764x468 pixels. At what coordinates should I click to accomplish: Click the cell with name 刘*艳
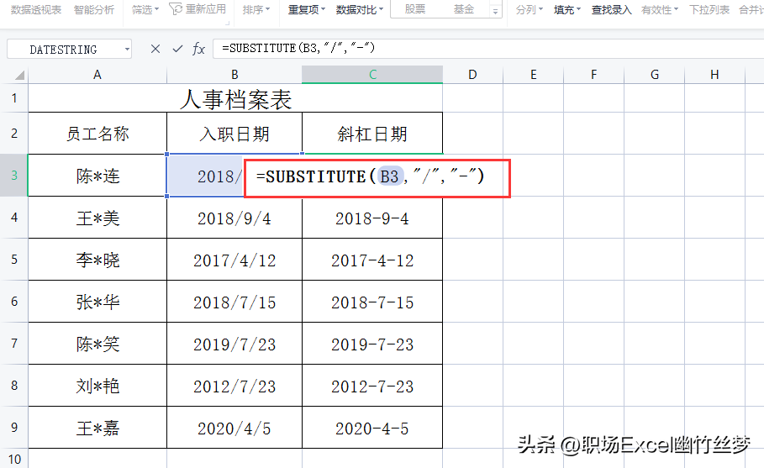[97, 386]
